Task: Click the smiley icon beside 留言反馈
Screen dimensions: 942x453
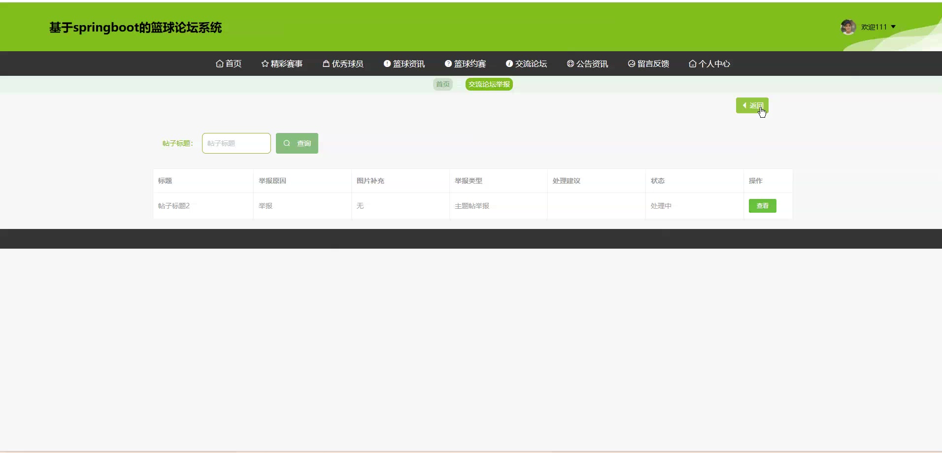Action: [x=632, y=64]
